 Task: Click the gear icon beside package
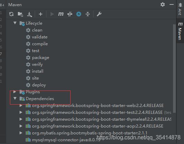28,58
